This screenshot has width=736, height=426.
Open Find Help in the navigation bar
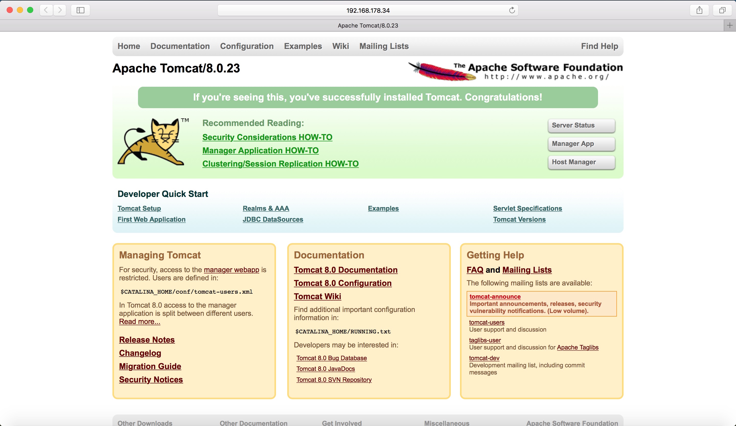599,46
